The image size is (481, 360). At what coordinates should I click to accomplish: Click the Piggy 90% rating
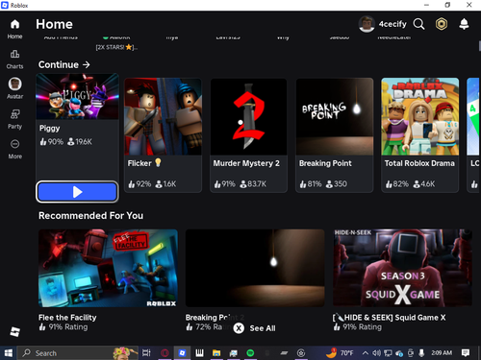52,141
